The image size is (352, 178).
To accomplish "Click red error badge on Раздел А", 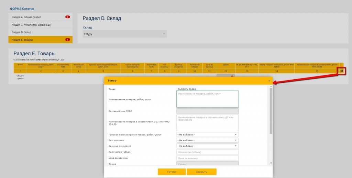I will (67, 17).
